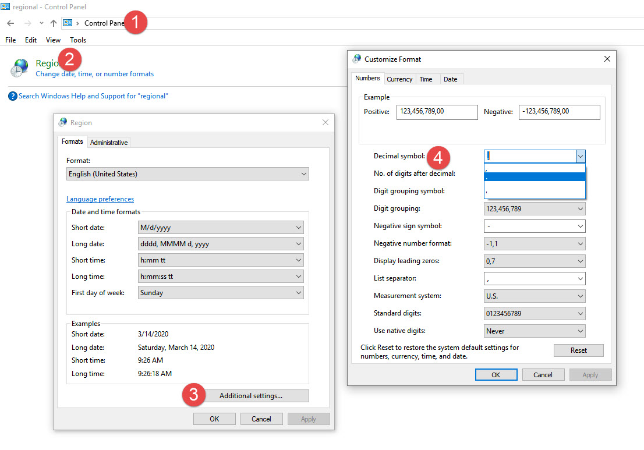Screen dimensions: 644x450
Task: Open the Digit grouping dropdown
Action: click(535, 208)
